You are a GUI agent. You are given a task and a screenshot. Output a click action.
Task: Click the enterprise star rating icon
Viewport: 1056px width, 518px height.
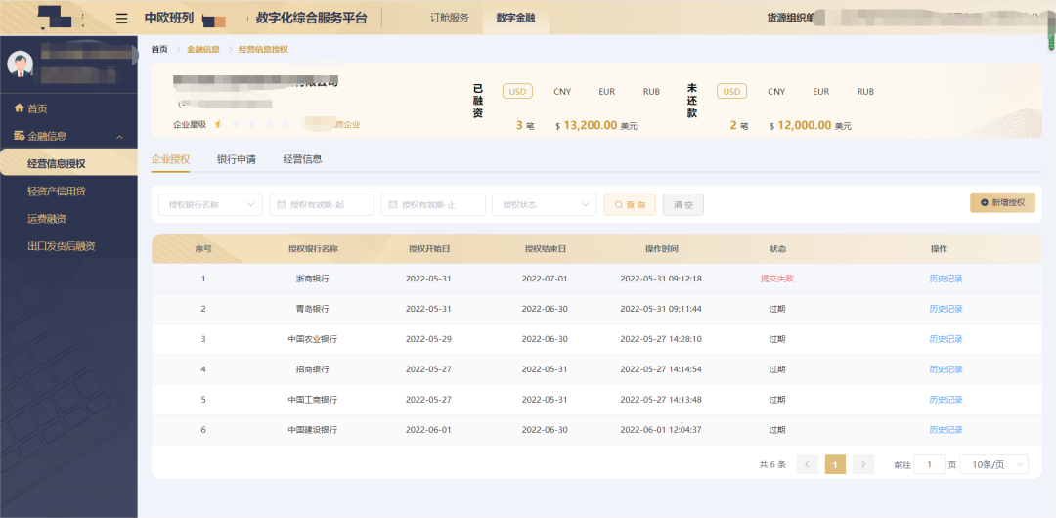click(x=218, y=124)
